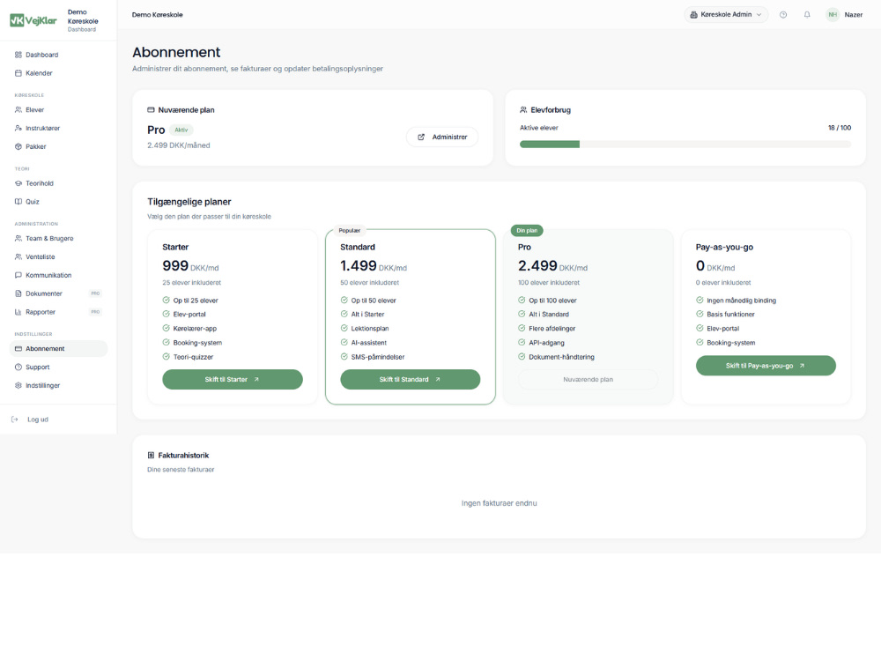Click the Ingen fakturaer endnu text

tap(499, 503)
